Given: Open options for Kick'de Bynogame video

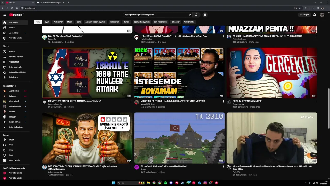Looking at the screenshot, I should coord(316,167).
